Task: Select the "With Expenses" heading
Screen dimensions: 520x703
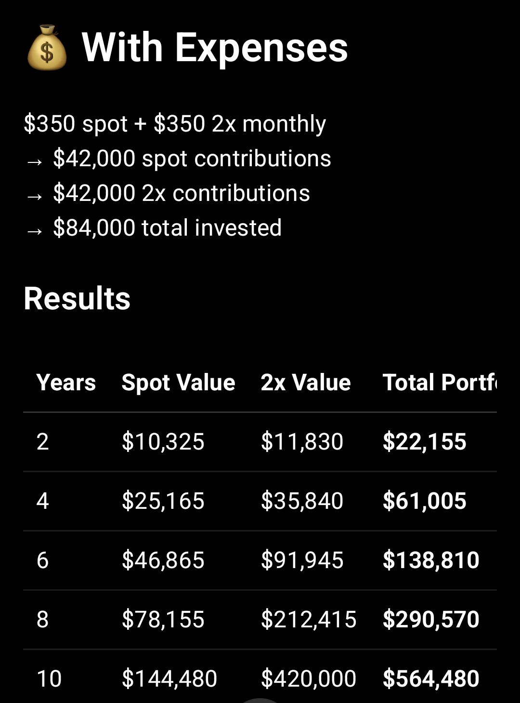Action: click(x=215, y=47)
